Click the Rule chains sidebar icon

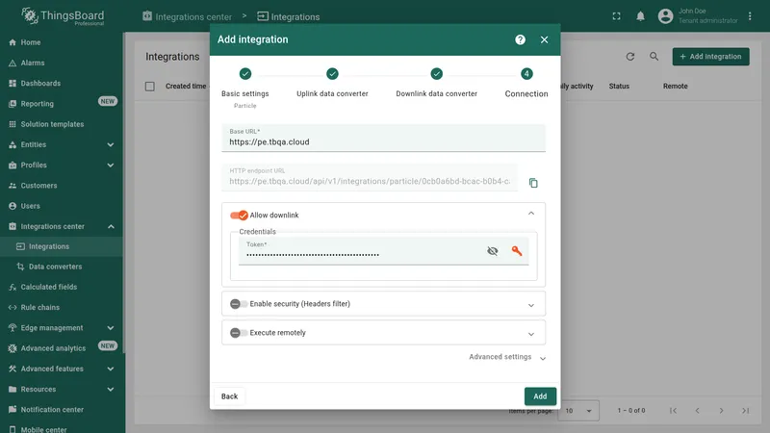(13, 307)
